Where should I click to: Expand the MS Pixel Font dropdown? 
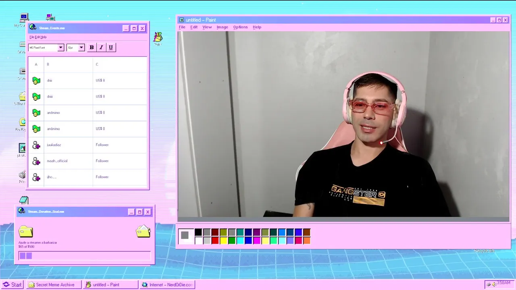[60, 48]
